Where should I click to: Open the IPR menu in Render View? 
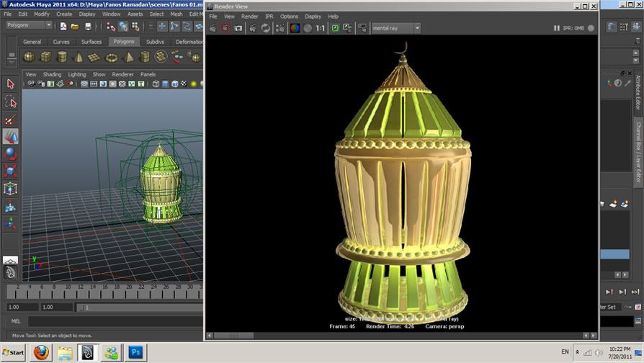click(269, 17)
